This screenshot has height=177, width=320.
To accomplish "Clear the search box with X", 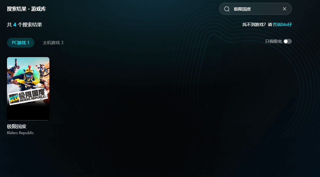I will coord(285,9).
